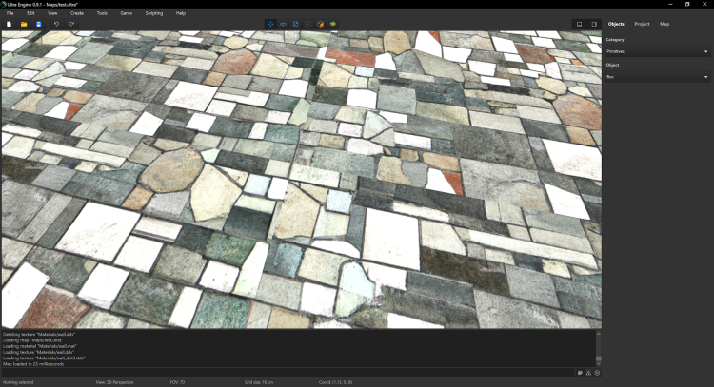
Task: Toggle the dotted grid snap icon
Action: click(x=307, y=24)
